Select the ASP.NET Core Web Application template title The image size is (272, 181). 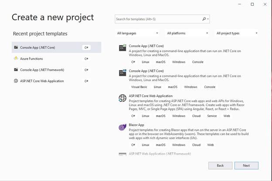[x=150, y=96]
